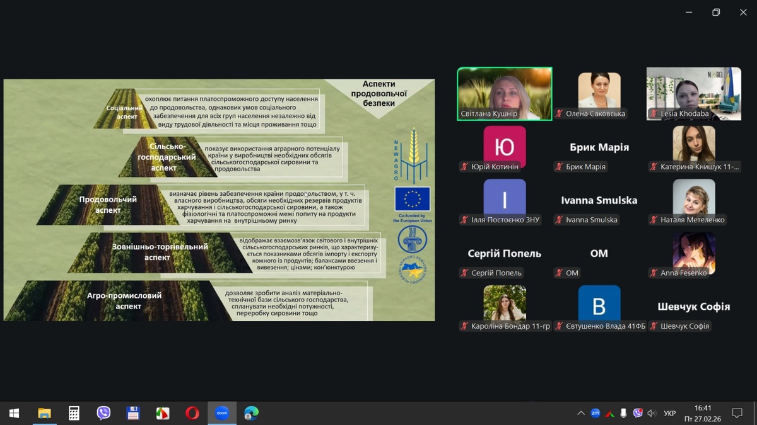Open the УКР keyboard language switcher
Screen dimensions: 757x425
[670, 414]
